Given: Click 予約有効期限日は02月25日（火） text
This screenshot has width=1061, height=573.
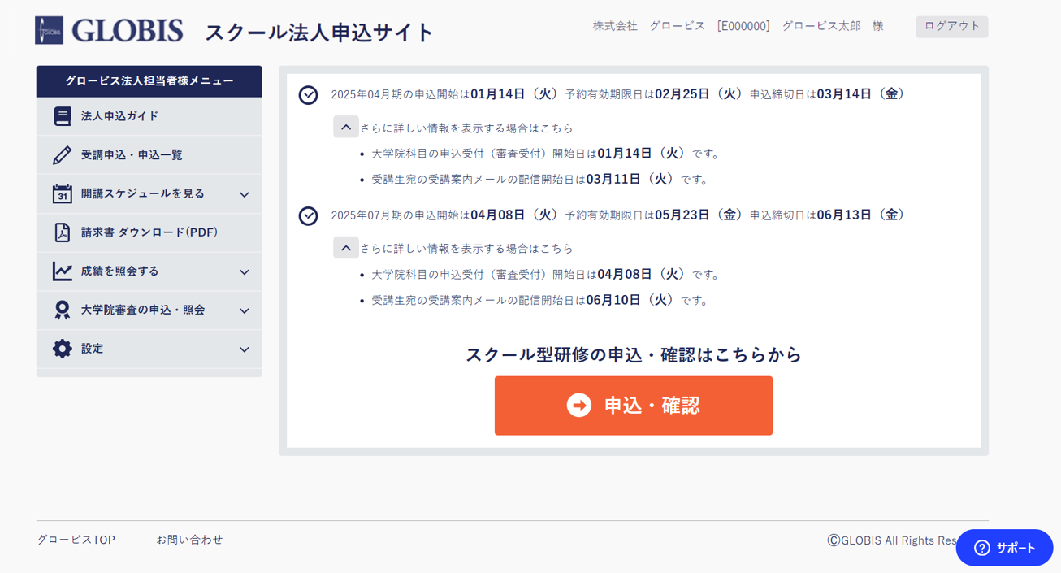Looking at the screenshot, I should 655,94.
